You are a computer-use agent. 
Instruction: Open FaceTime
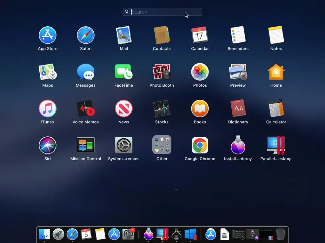124,72
